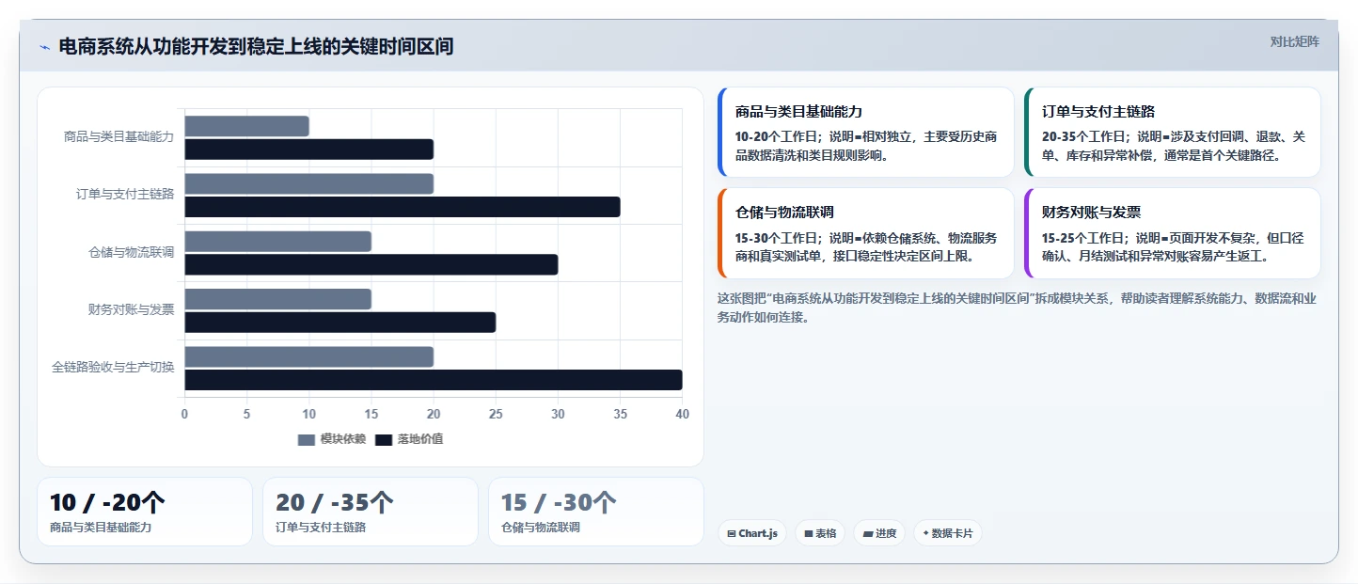The image size is (1358, 584).
Task: Open the 商品与类目基础能力 description card
Action: click(865, 133)
